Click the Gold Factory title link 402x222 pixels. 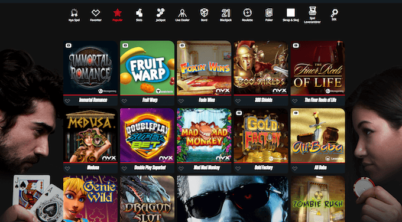coord(264,168)
